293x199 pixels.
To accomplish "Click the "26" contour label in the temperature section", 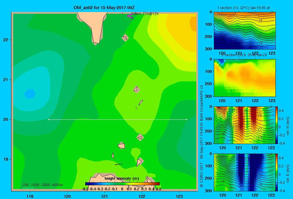I will (260, 21).
